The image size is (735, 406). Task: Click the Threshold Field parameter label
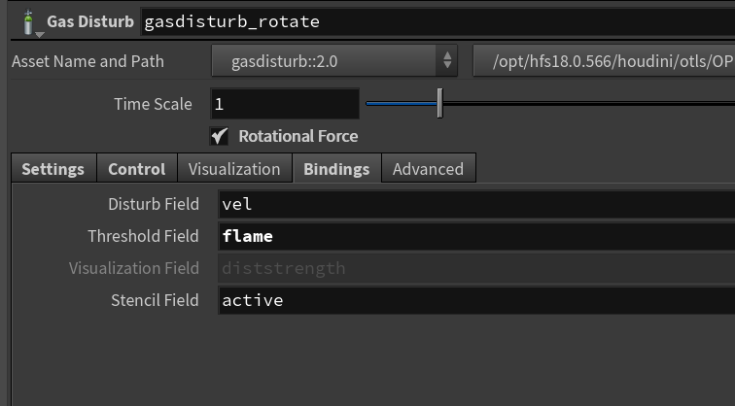(x=143, y=236)
